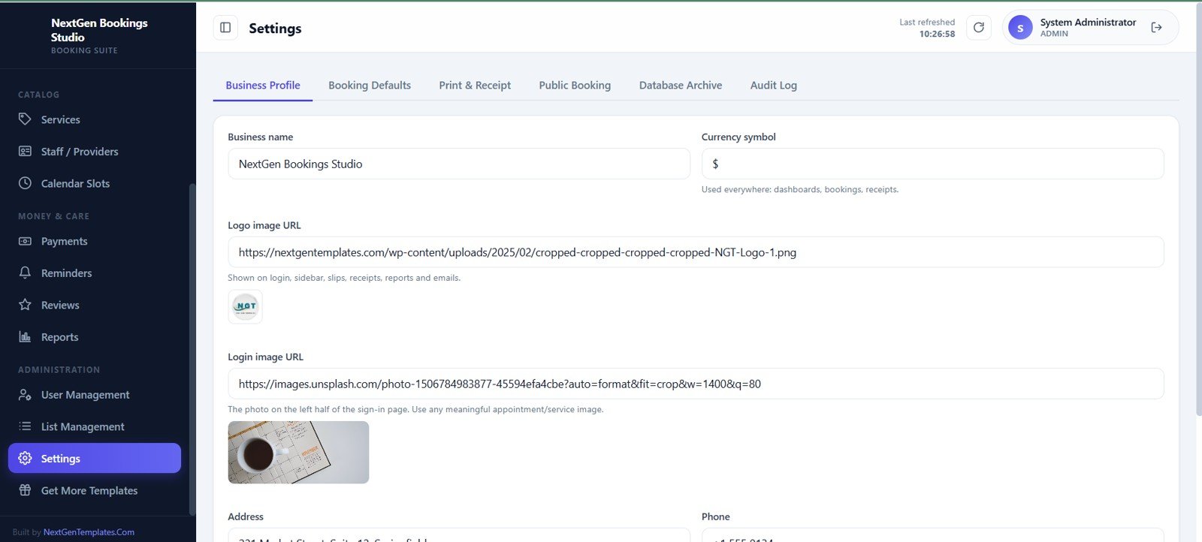Follow the NextGenTemplates.Com link

pyautogui.click(x=89, y=532)
